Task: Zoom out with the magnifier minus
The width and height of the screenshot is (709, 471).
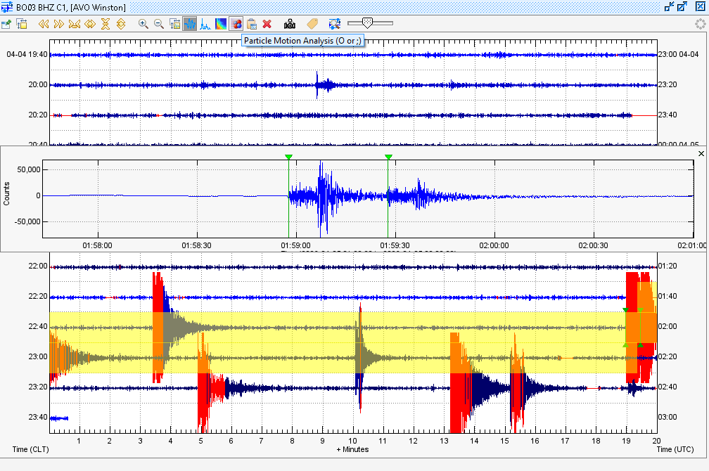Action: click(159, 24)
